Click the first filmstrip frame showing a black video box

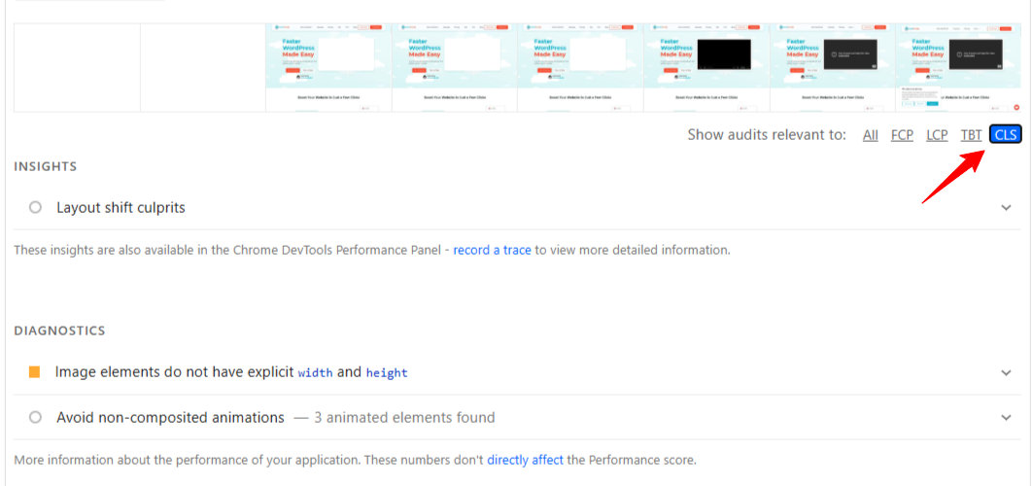coord(706,67)
